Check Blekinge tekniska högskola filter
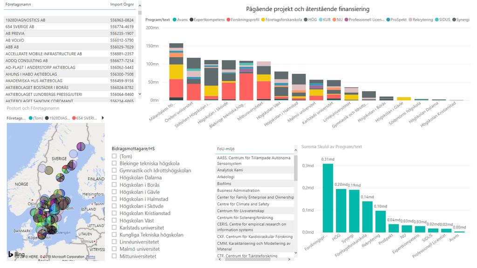 coord(114,163)
